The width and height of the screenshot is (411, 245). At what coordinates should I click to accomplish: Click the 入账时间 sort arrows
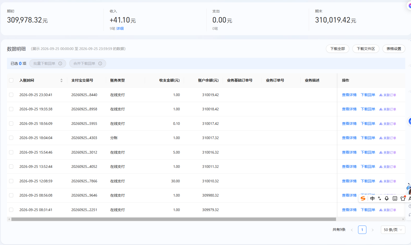click(x=61, y=81)
